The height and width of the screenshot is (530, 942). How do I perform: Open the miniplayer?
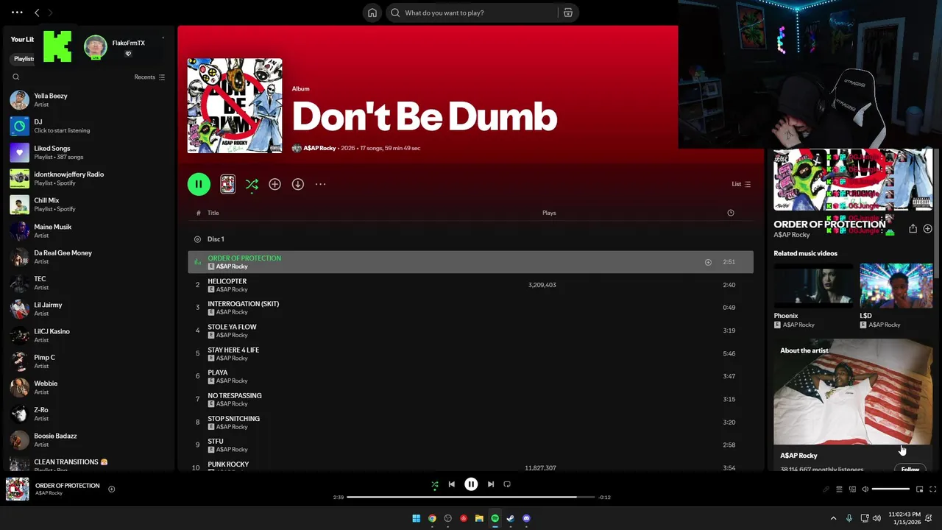click(x=919, y=489)
